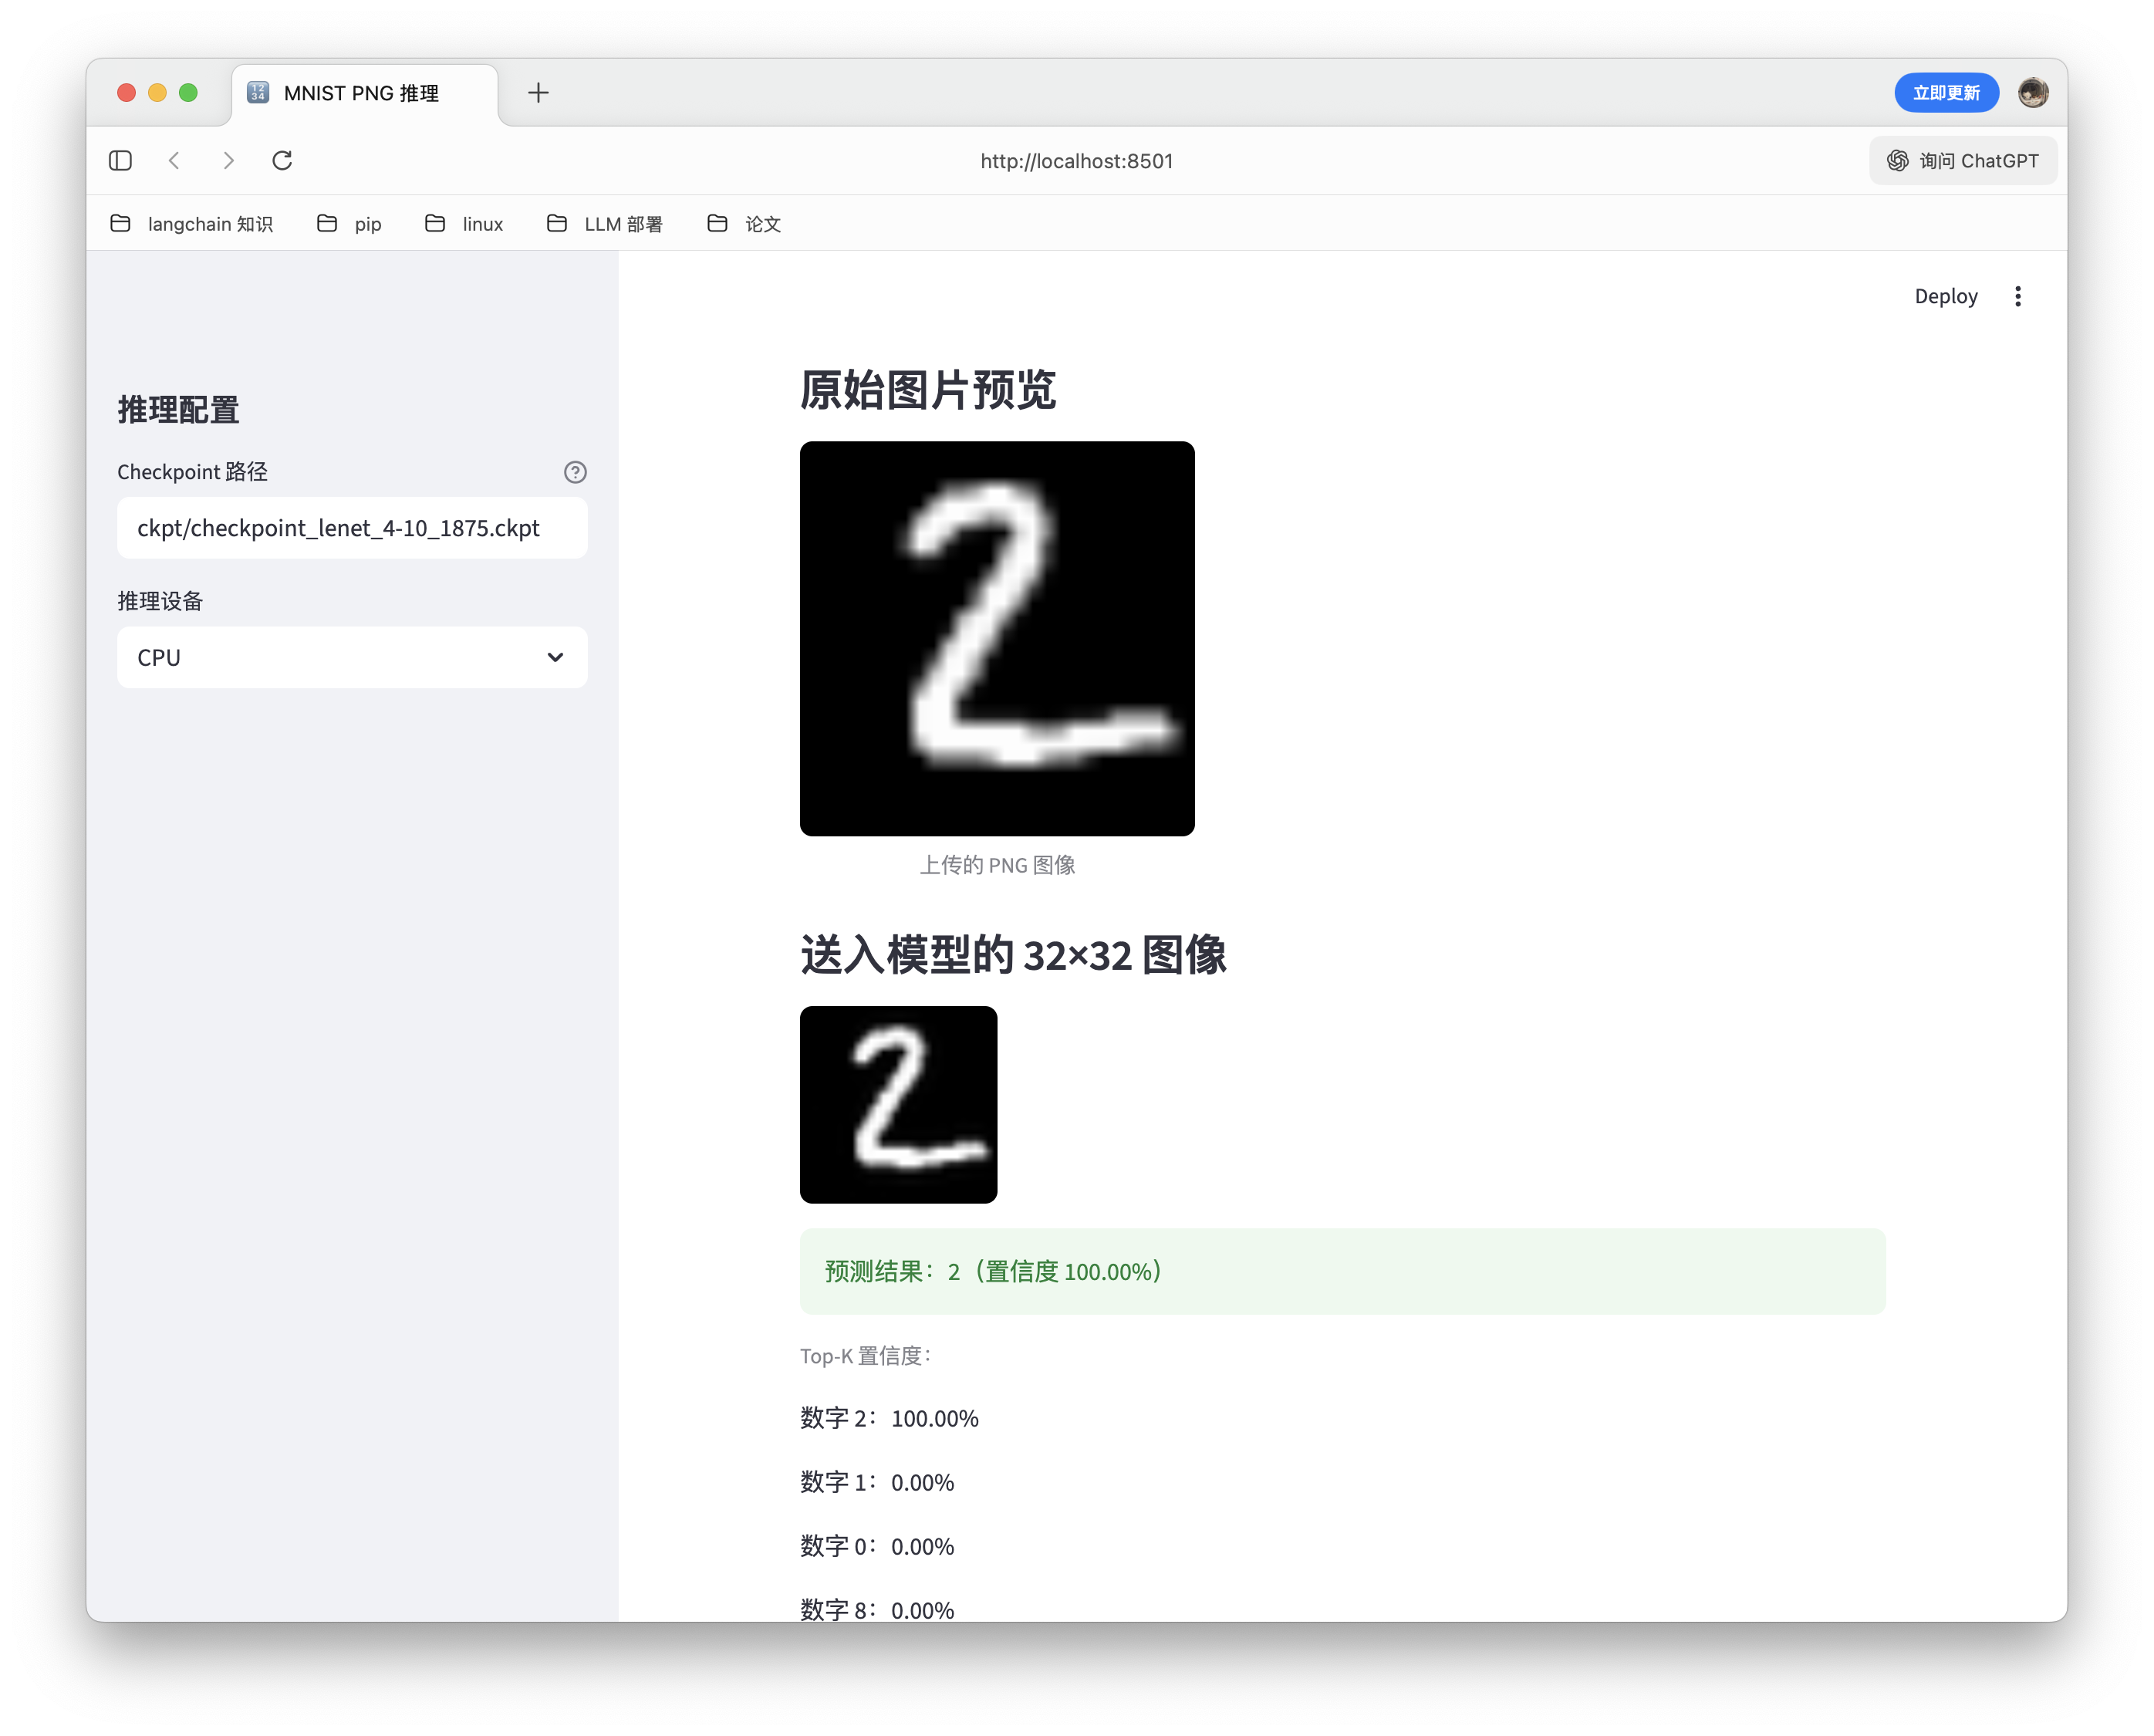Click the ChatGPT logo icon

1897,160
